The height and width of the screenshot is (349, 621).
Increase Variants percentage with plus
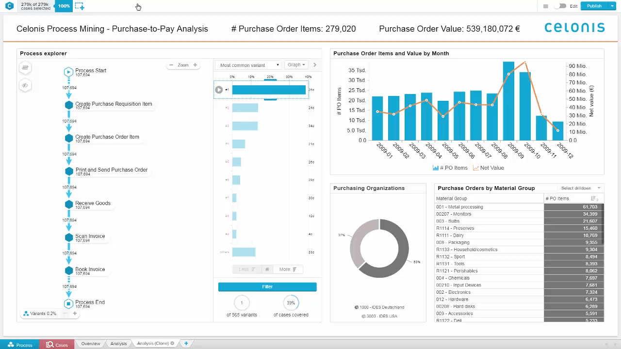tap(75, 314)
